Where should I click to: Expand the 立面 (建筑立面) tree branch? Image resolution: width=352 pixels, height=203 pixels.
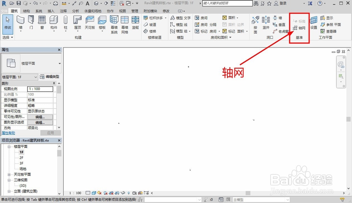9,191
